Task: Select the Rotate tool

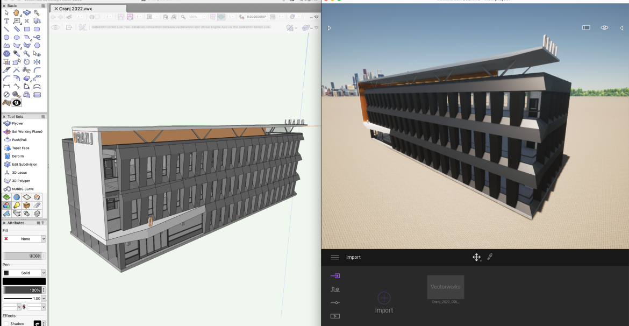Action: coord(27,62)
